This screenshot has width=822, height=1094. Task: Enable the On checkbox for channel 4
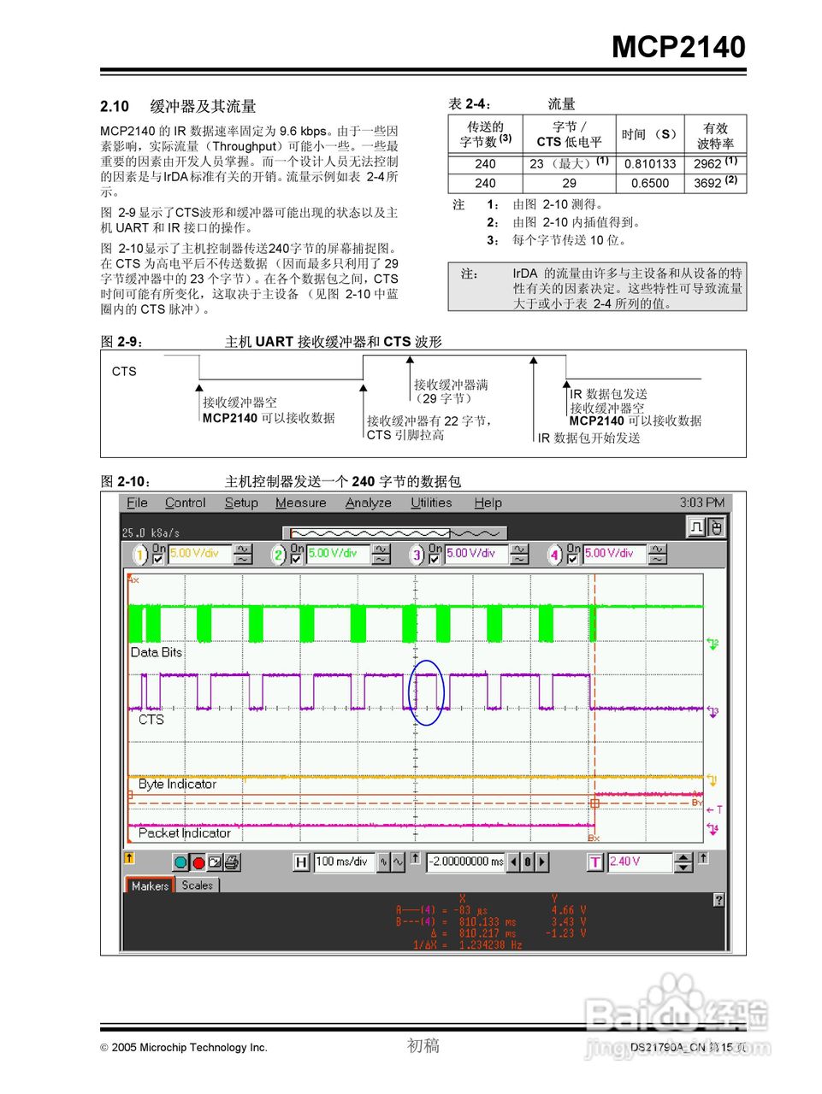(575, 558)
